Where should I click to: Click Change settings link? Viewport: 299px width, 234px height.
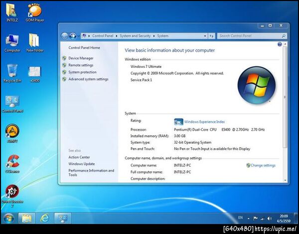pyautogui.click(x=263, y=165)
